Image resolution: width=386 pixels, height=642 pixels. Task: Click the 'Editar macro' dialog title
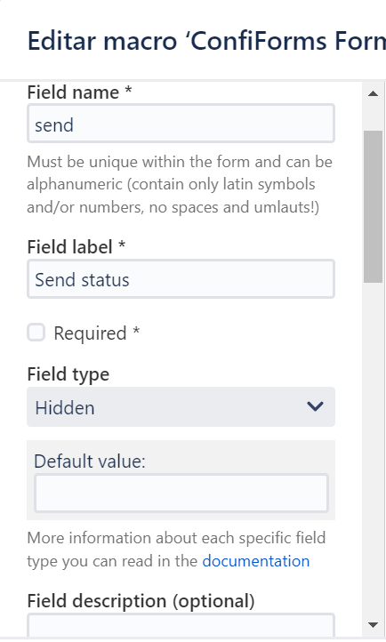pyautogui.click(x=206, y=41)
